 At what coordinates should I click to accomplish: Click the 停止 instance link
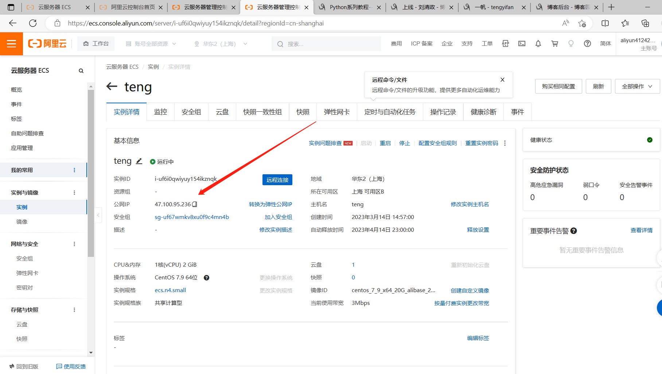405,143
